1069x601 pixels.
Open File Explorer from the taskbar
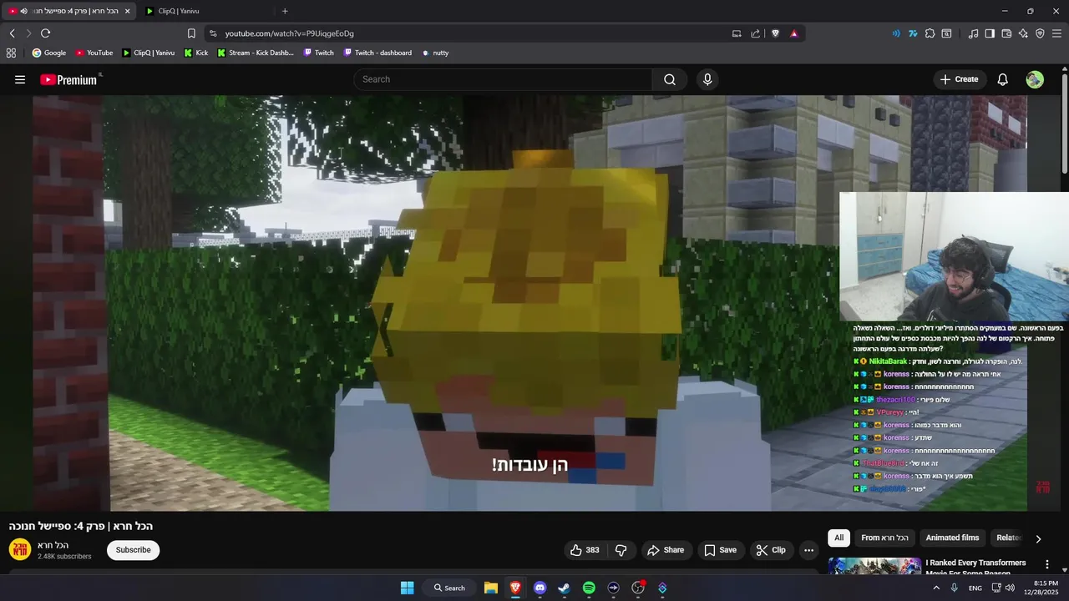tap(491, 588)
